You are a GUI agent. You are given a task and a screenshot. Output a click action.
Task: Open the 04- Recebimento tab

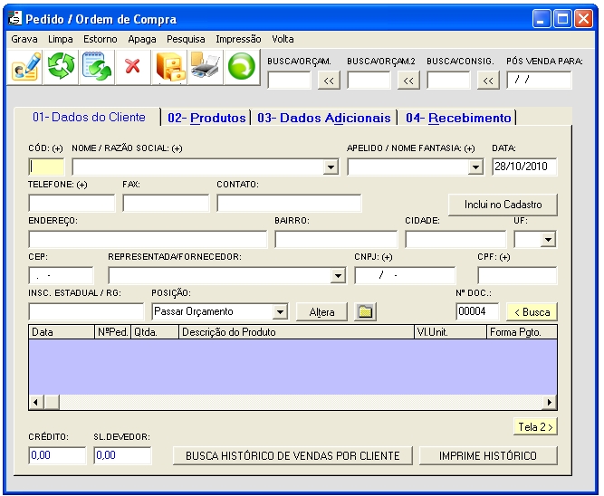458,118
